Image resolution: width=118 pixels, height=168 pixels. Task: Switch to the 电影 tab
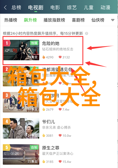55,8
